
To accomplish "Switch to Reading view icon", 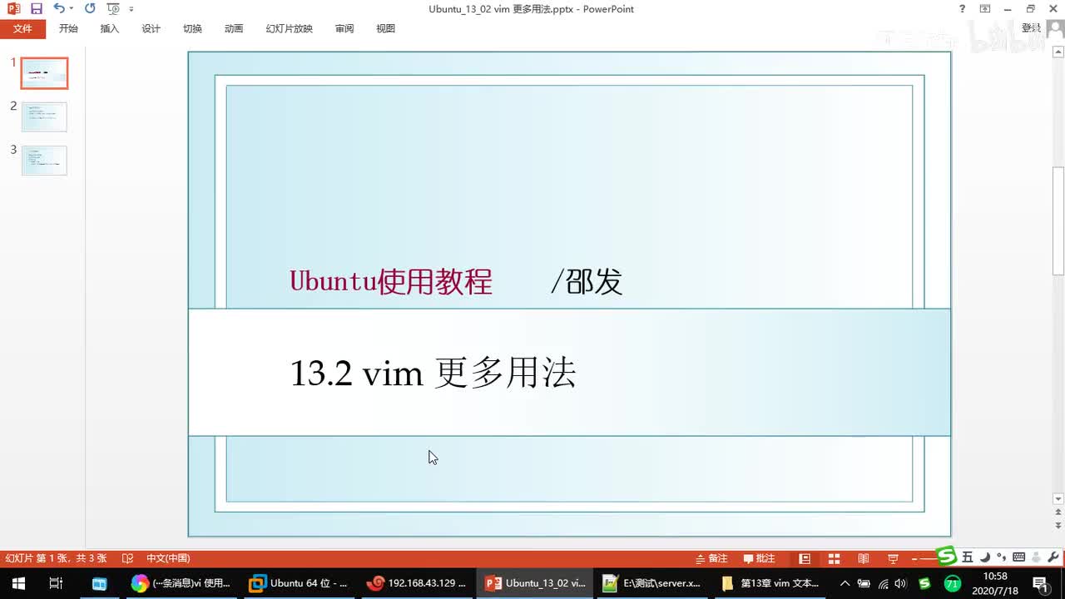I will coord(864,558).
